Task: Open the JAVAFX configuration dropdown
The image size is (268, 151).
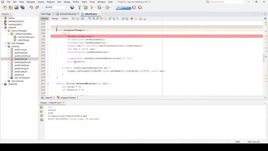Action: pos(56,8)
